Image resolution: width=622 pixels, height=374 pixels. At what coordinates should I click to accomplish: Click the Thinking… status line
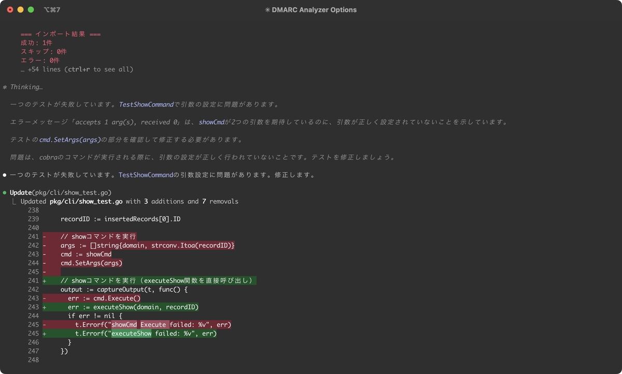23,87
